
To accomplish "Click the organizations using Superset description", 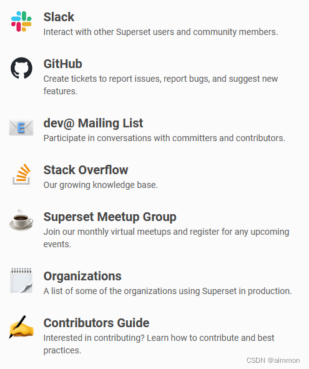I will click(x=167, y=291).
